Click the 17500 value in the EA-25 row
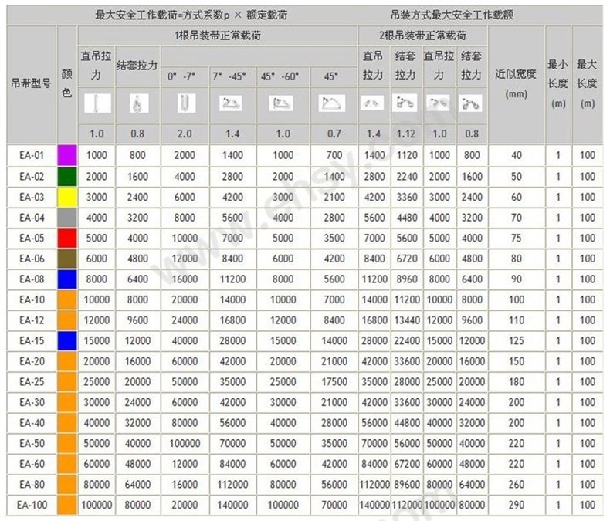This screenshot has width=610, height=521. 334,382
